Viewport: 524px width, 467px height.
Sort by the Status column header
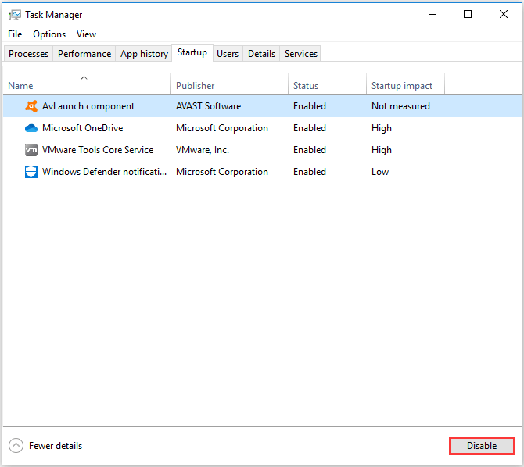click(307, 86)
